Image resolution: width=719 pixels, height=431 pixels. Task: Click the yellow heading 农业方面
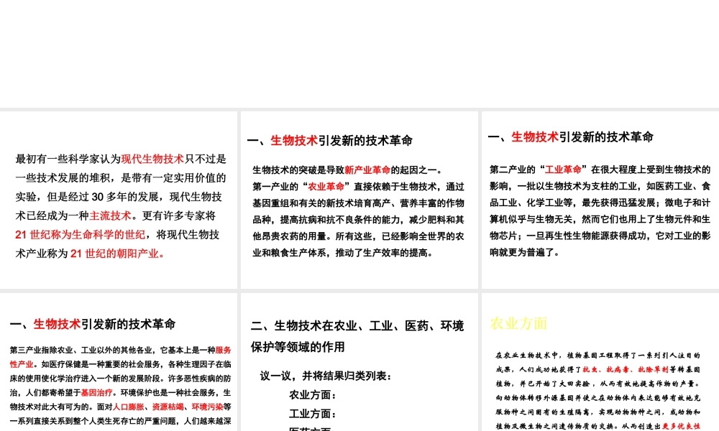click(x=518, y=323)
